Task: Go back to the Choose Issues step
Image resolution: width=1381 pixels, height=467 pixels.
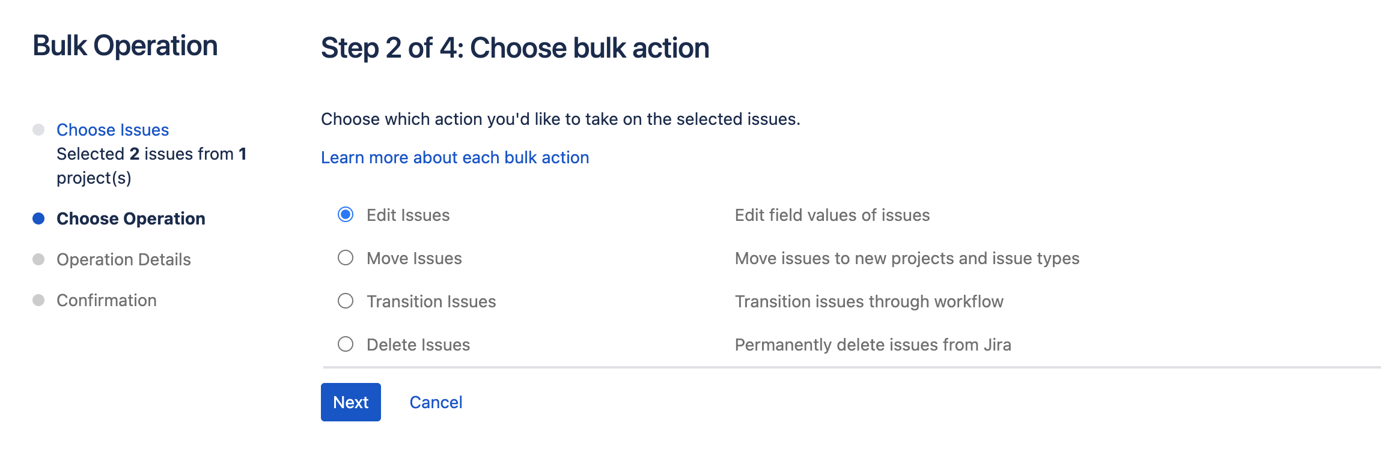Action: (x=112, y=130)
